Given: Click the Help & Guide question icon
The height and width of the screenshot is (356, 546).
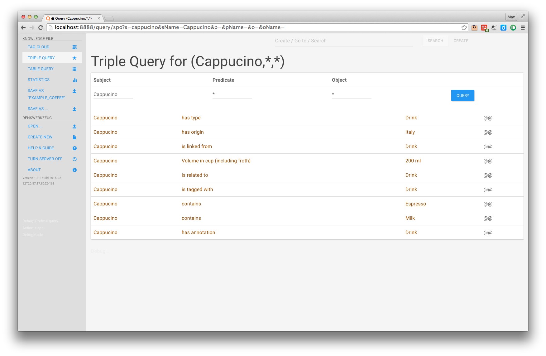Looking at the screenshot, I should coord(74,148).
